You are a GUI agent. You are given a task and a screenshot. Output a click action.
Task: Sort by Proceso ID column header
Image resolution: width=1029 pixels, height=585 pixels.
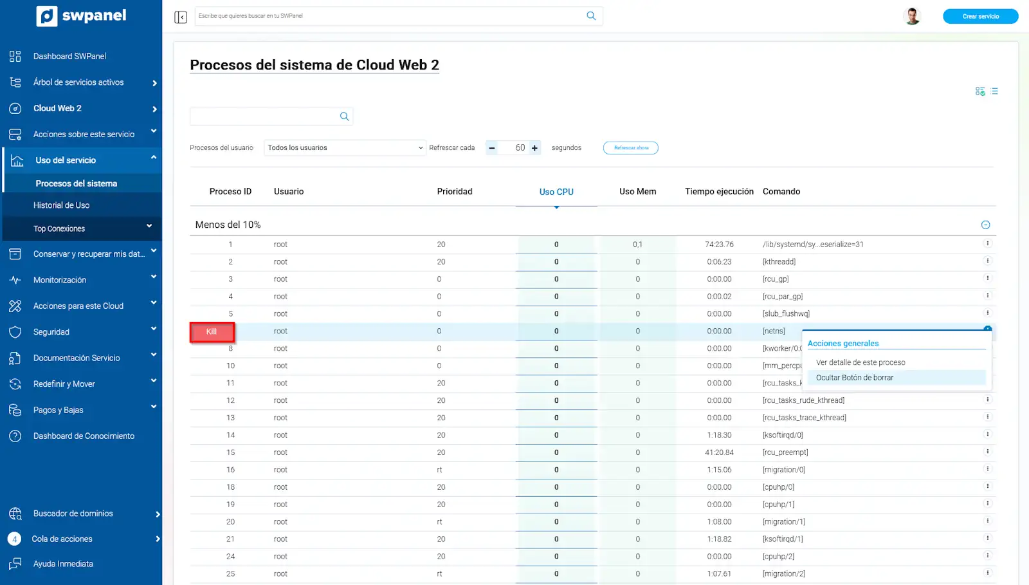click(230, 192)
